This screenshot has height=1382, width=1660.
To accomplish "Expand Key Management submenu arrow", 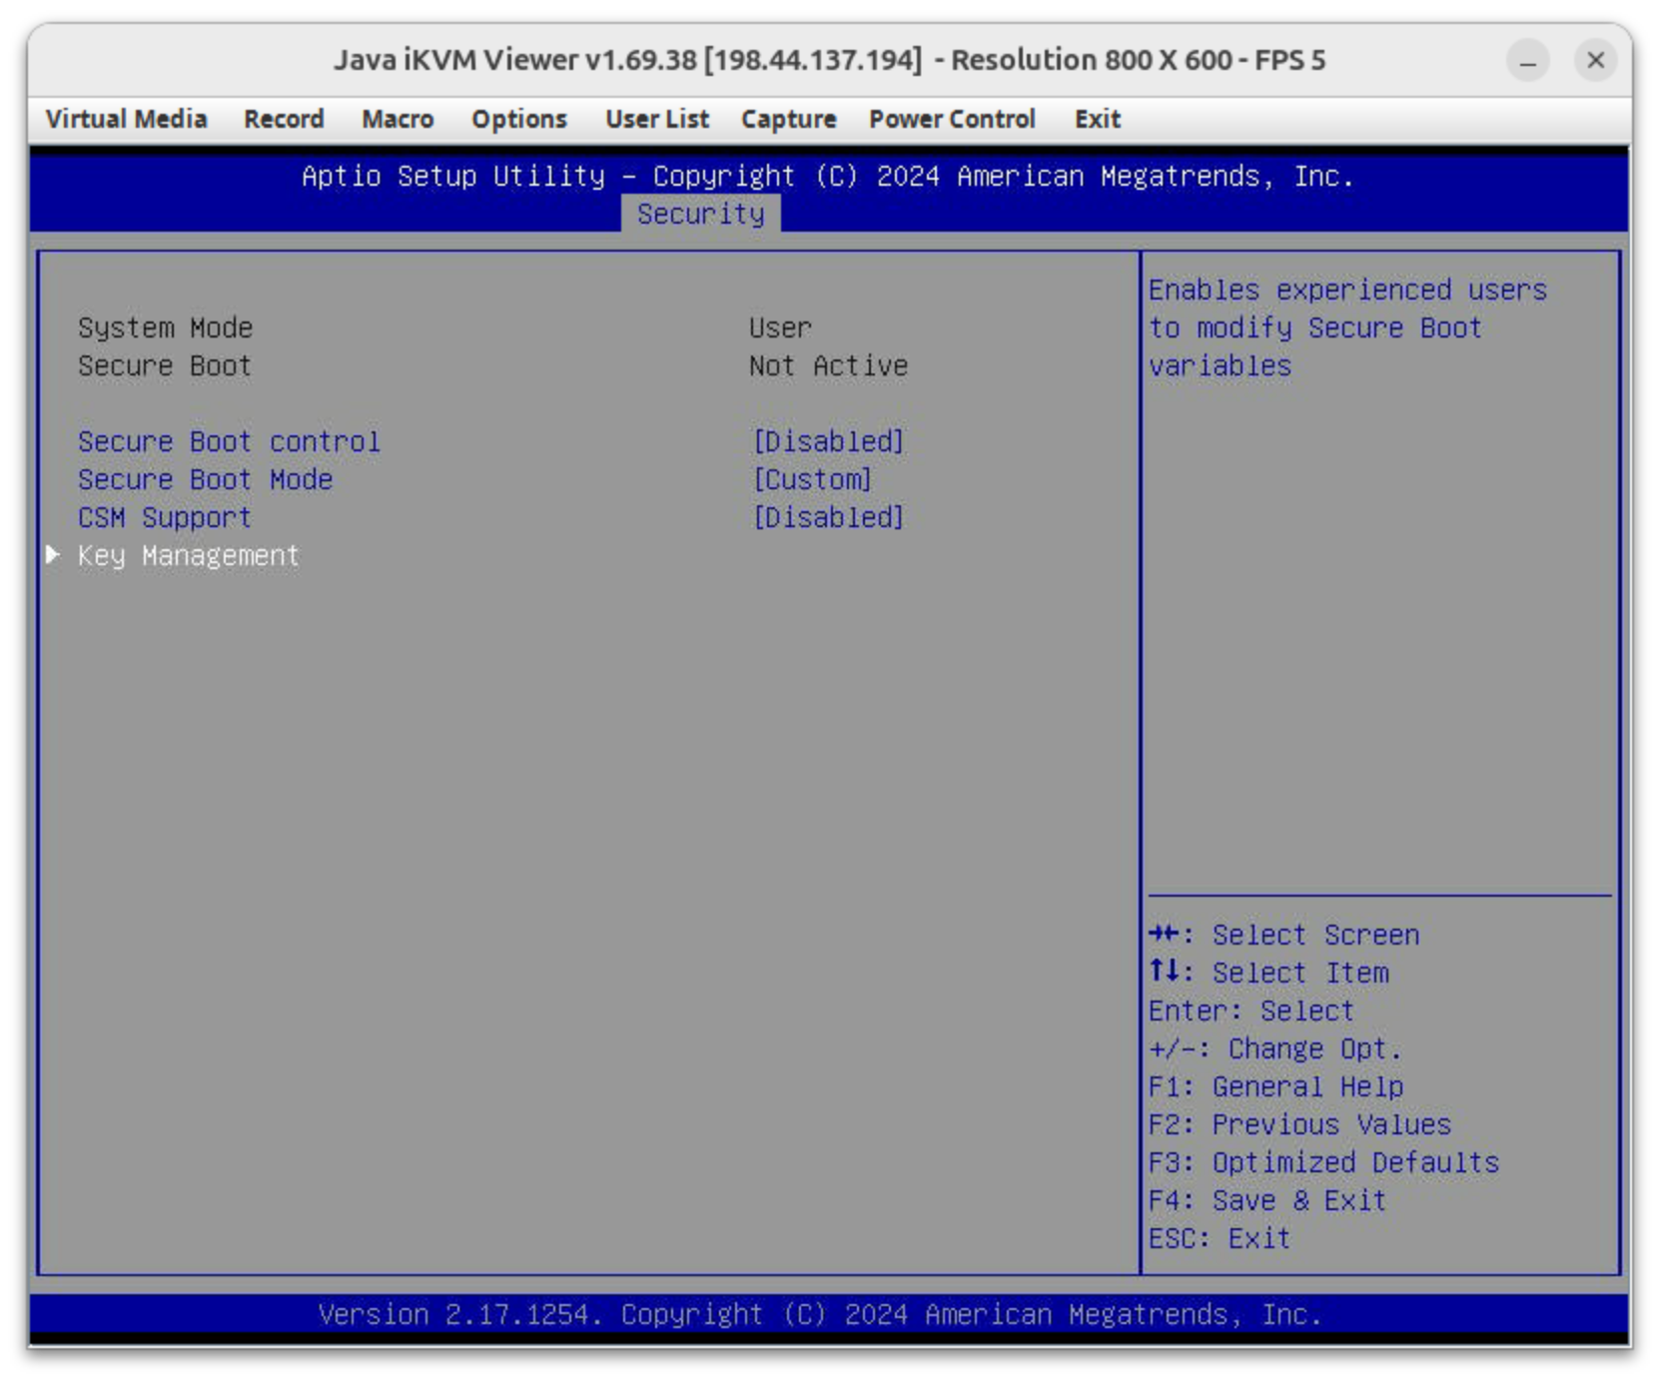I will point(53,555).
